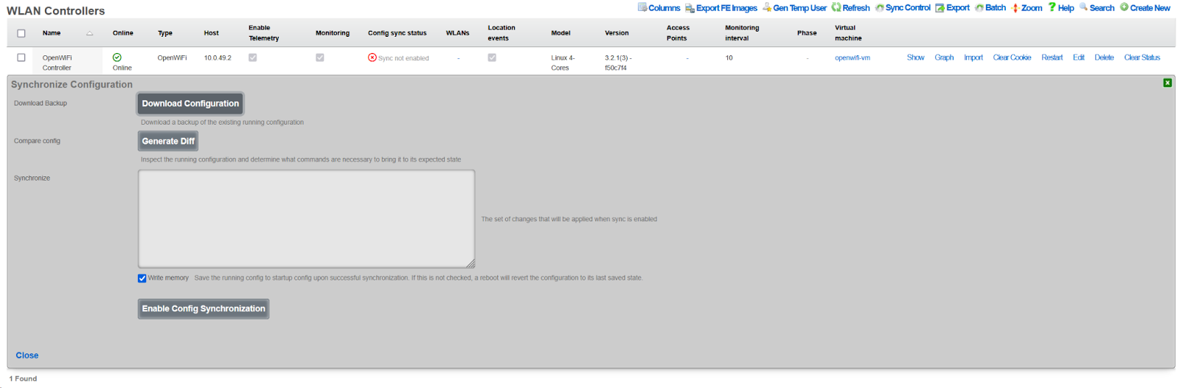
Task: Click Show for OpenWiFi Controller
Action: 915,58
